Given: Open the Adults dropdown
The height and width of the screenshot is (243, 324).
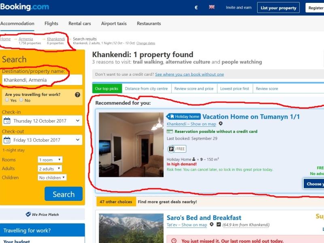Looking at the screenshot, I should (x=50, y=168).
